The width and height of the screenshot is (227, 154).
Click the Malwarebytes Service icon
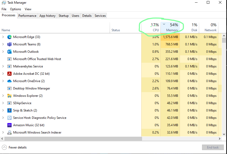(9, 66)
